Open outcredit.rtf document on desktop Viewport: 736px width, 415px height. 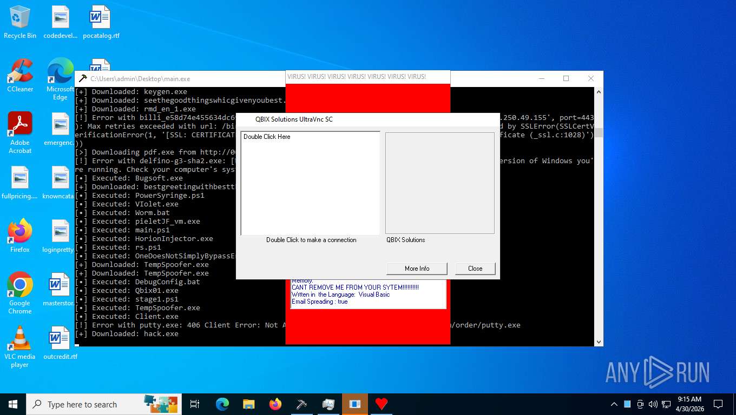tap(60, 343)
